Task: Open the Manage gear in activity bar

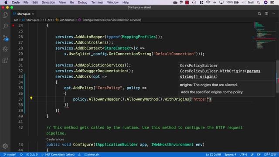Action: (5, 146)
